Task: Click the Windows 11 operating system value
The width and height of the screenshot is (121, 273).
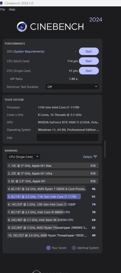Action: 68,130
